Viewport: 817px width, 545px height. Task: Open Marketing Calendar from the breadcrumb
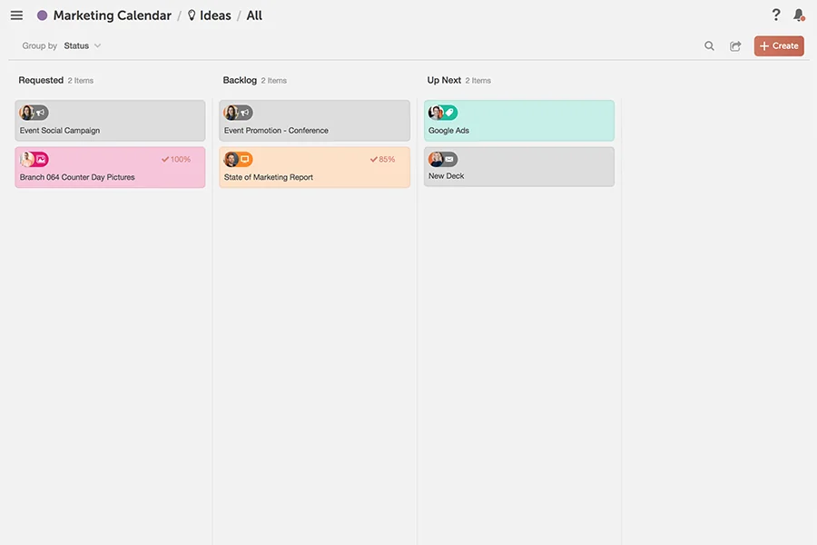[x=112, y=15]
